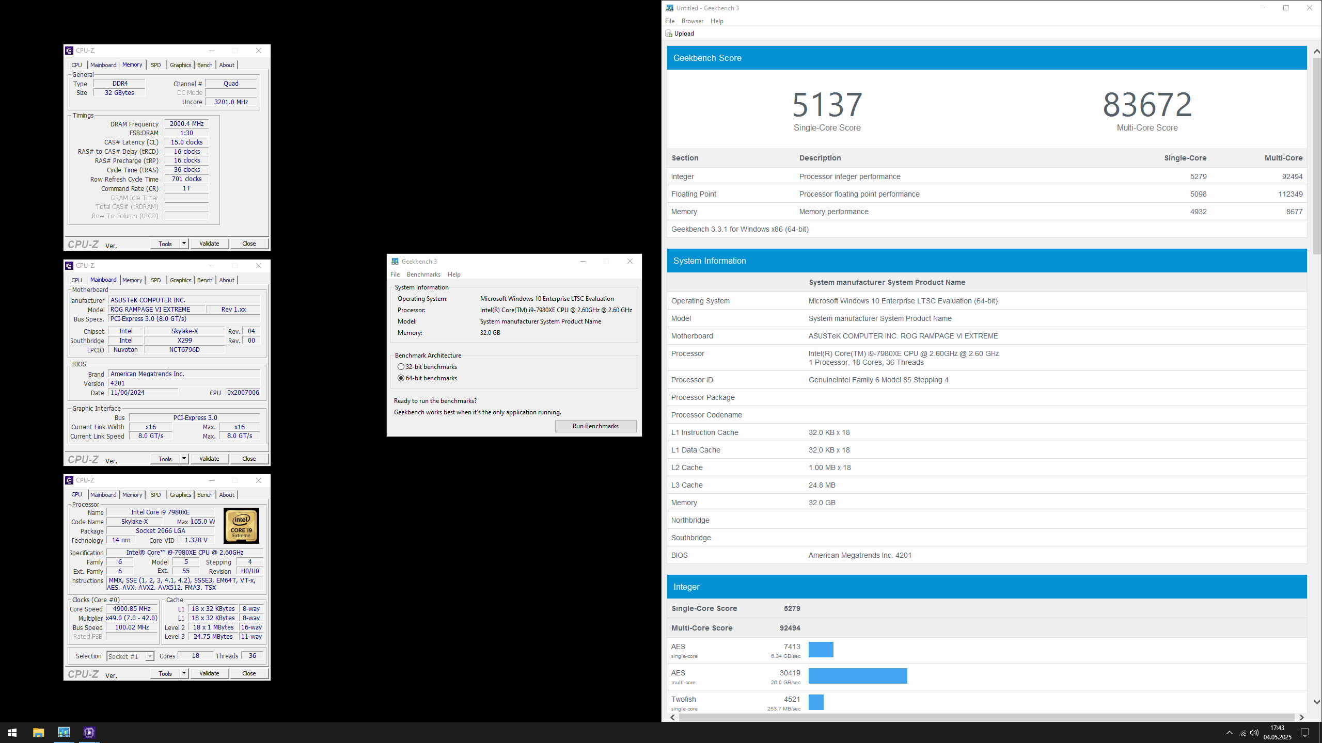Switch to SPD tab in CPU-Z Memory window
This screenshot has width=1322, height=743.
click(x=155, y=65)
